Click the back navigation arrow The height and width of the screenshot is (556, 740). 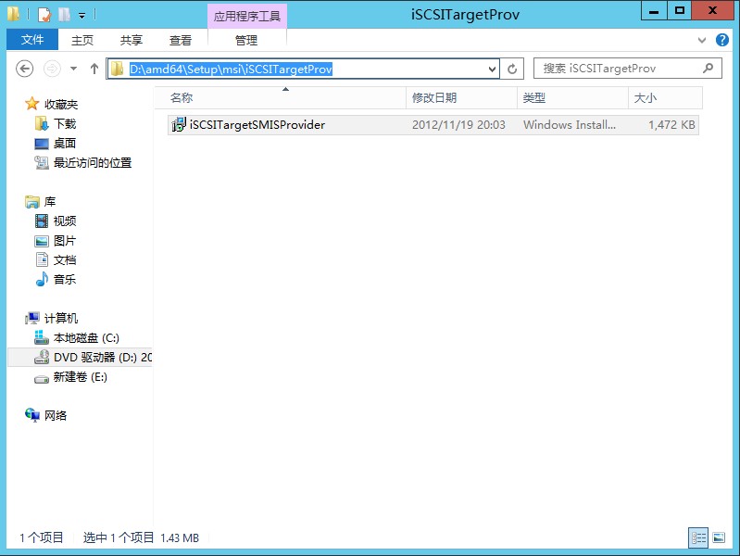click(24, 69)
